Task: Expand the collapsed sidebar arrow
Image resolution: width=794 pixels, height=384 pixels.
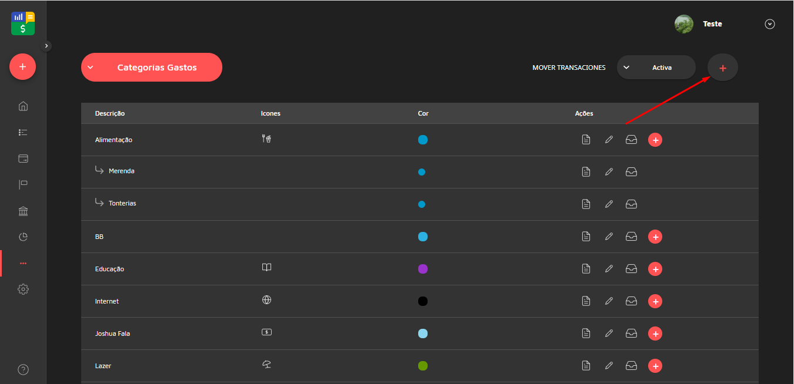Action: (x=47, y=46)
